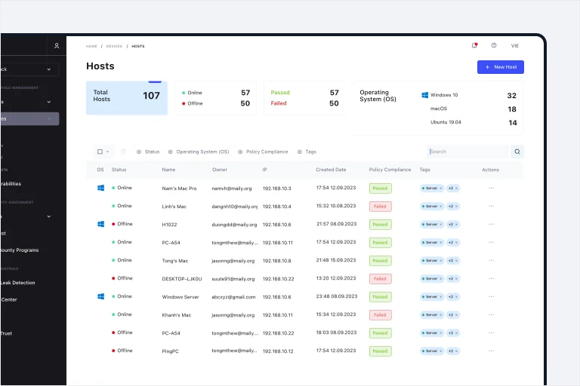The width and height of the screenshot is (580, 386).
Task: Expand the top sidebar dropdown selector
Action: 29,69
